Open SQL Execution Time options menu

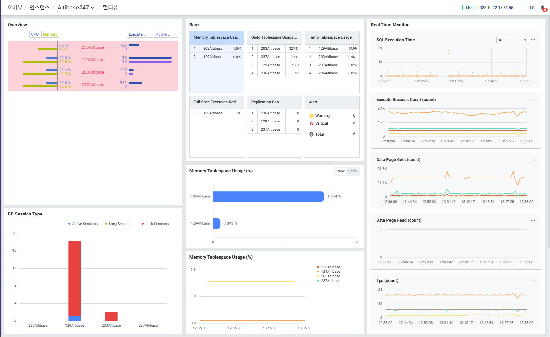533,40
